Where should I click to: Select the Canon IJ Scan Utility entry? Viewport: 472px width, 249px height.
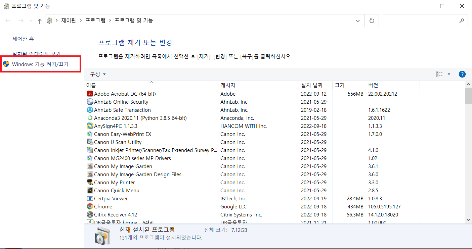coord(118,142)
